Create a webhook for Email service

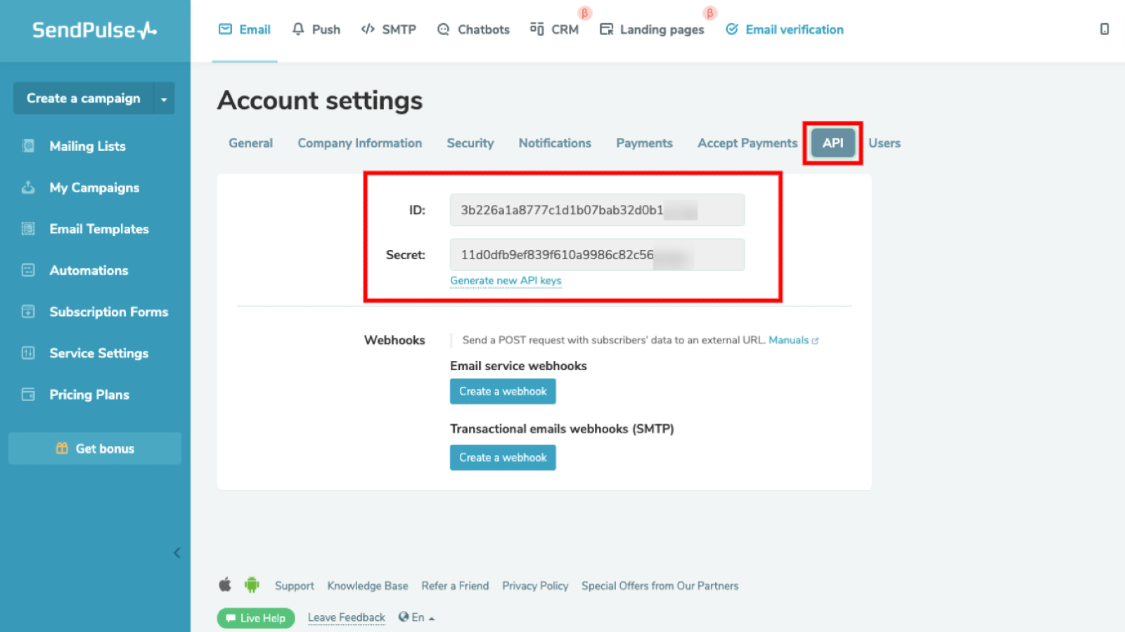click(x=503, y=391)
